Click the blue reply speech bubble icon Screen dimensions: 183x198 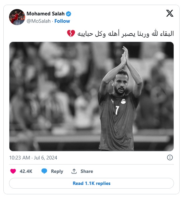pos(44,171)
